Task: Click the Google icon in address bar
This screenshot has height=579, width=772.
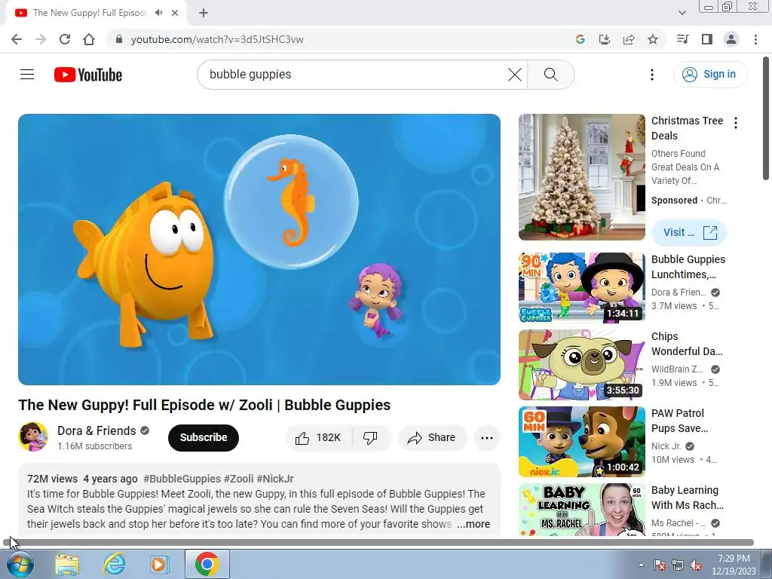Action: coord(580,39)
